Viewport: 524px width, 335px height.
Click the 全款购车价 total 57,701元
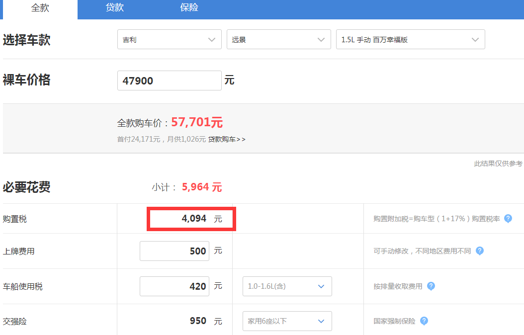[197, 122]
